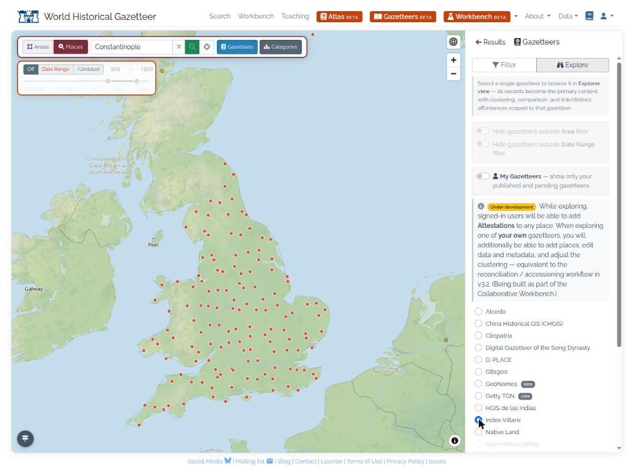Open the Workbench nav item
Viewport: 633px width, 474px height.
click(256, 16)
